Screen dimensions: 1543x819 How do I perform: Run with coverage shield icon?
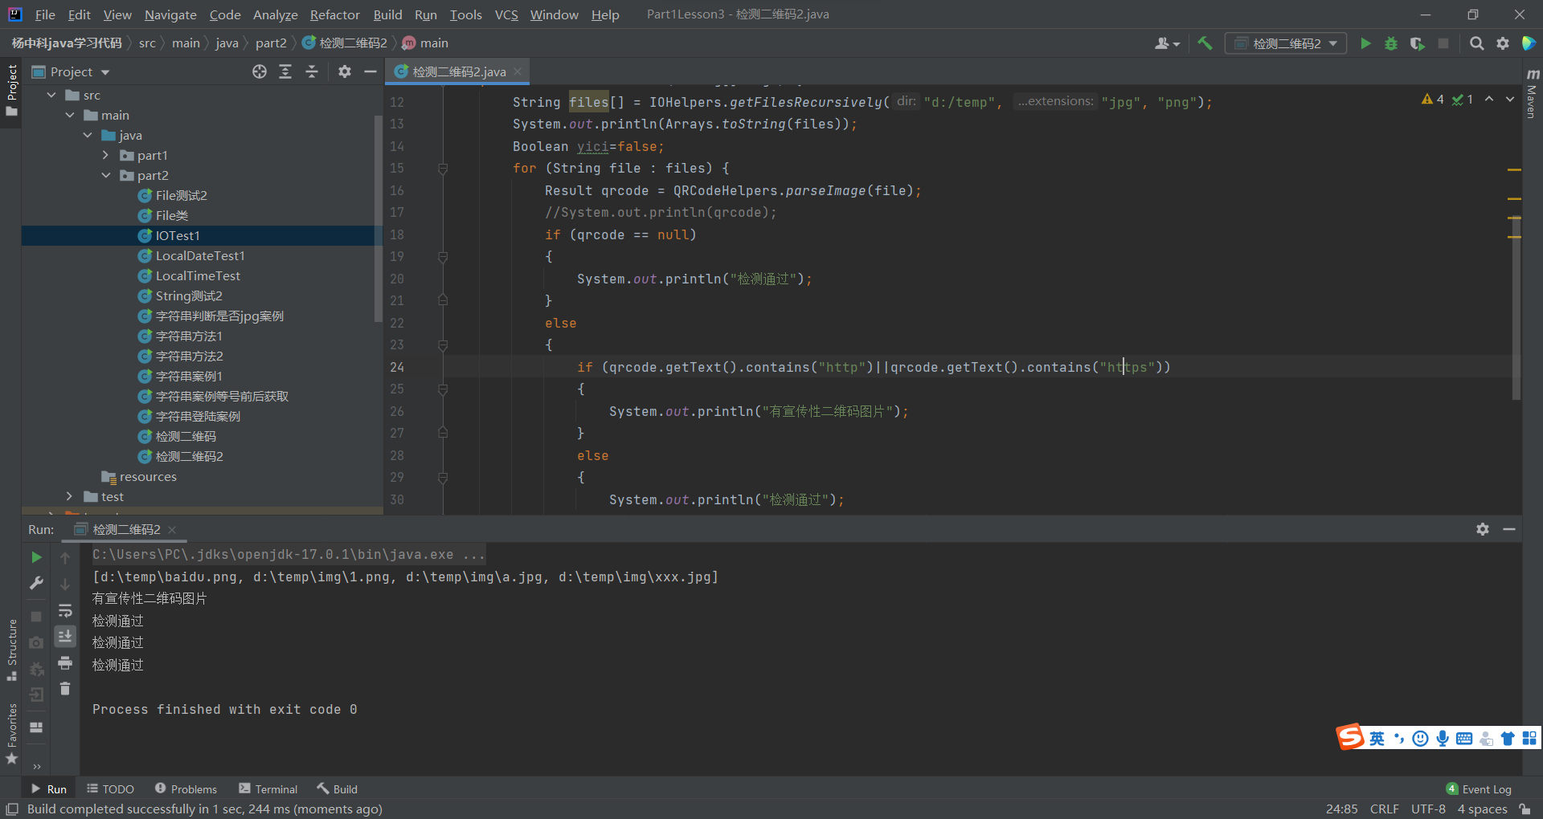pyautogui.click(x=1418, y=43)
